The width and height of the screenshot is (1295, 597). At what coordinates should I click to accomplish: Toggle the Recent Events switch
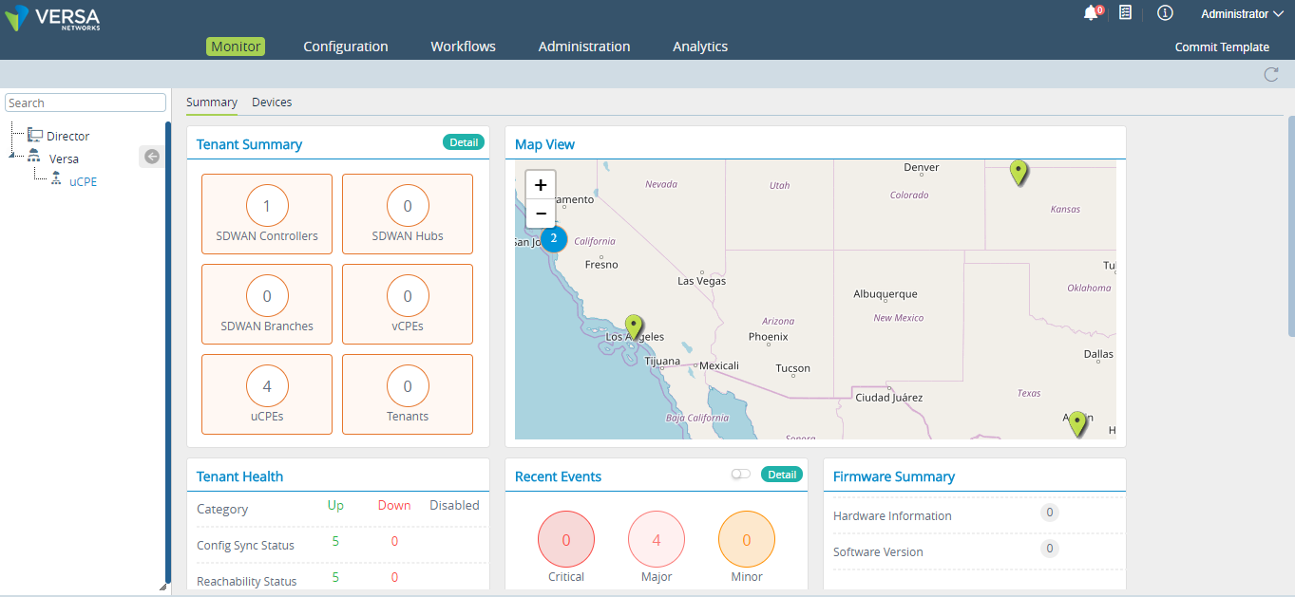(x=741, y=474)
